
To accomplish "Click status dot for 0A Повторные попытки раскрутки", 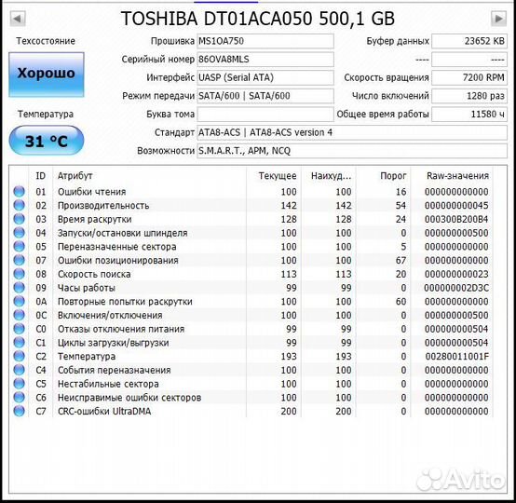I will click(19, 301).
